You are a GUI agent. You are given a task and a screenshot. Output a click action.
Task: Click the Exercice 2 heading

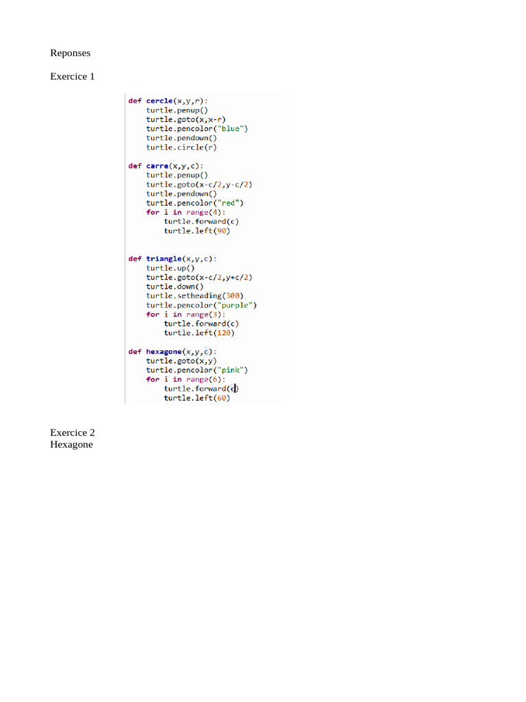pyautogui.click(x=73, y=433)
